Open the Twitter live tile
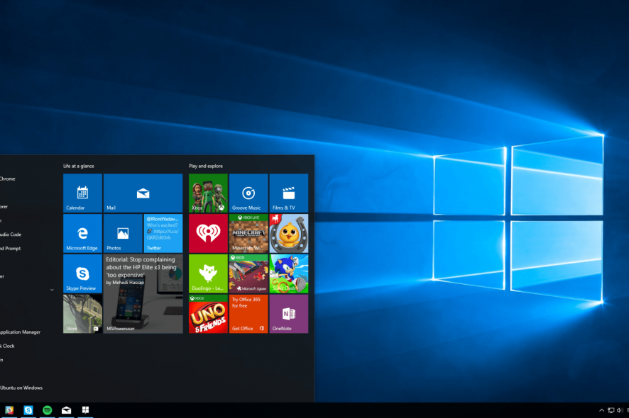 (x=163, y=233)
